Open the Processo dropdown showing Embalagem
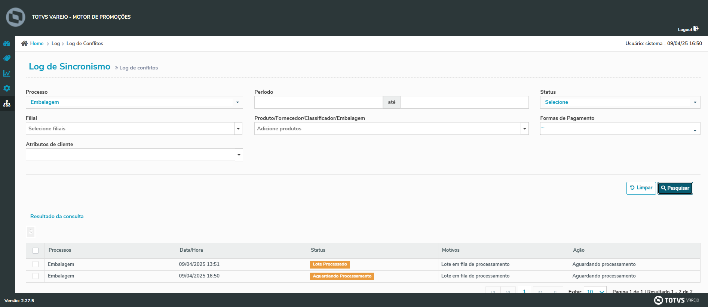Image resolution: width=708 pixels, height=307 pixels. [x=134, y=102]
